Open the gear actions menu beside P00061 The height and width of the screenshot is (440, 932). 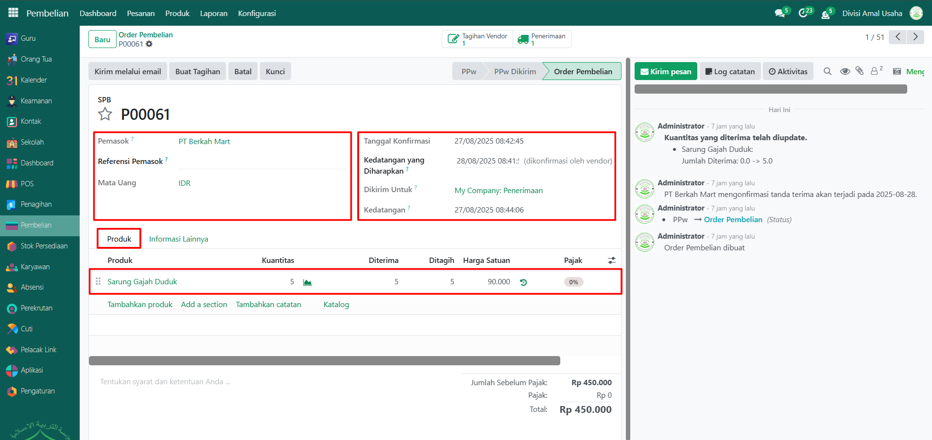pyautogui.click(x=149, y=44)
